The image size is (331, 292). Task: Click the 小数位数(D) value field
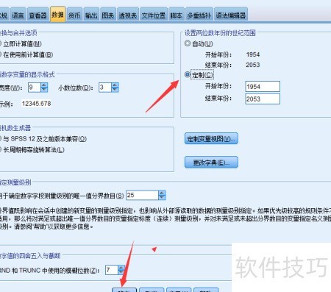point(105,88)
